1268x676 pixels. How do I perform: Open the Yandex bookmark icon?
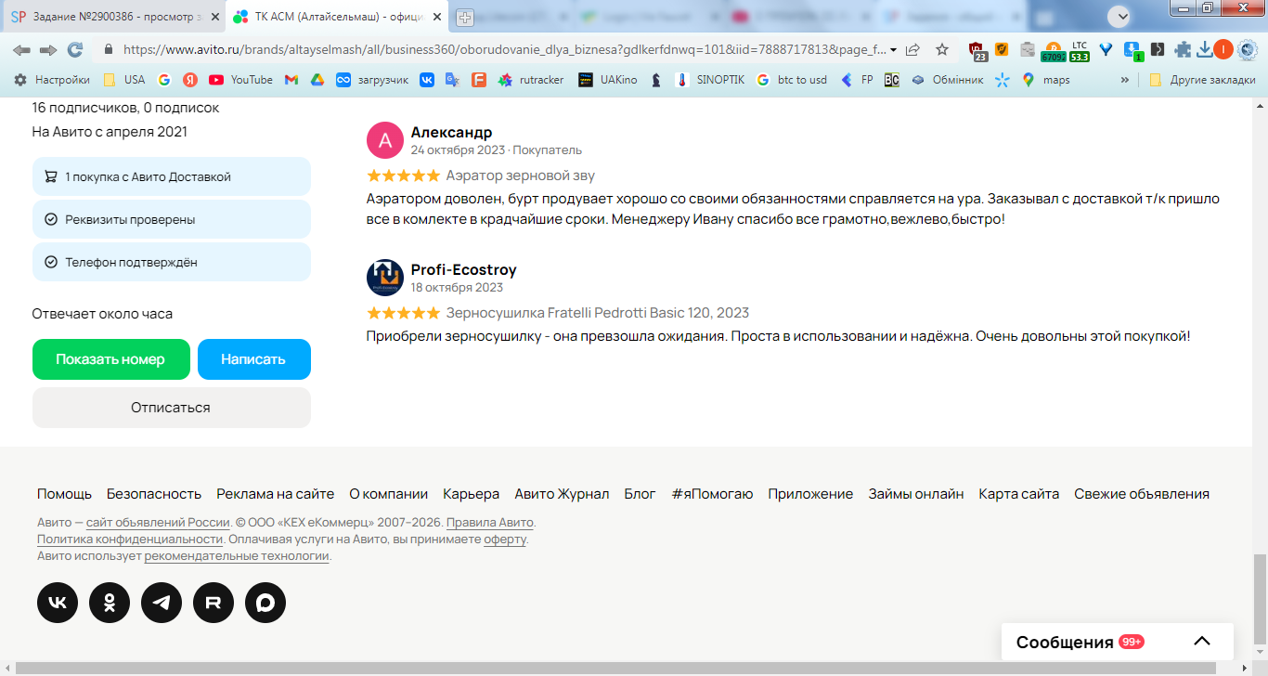click(x=190, y=80)
